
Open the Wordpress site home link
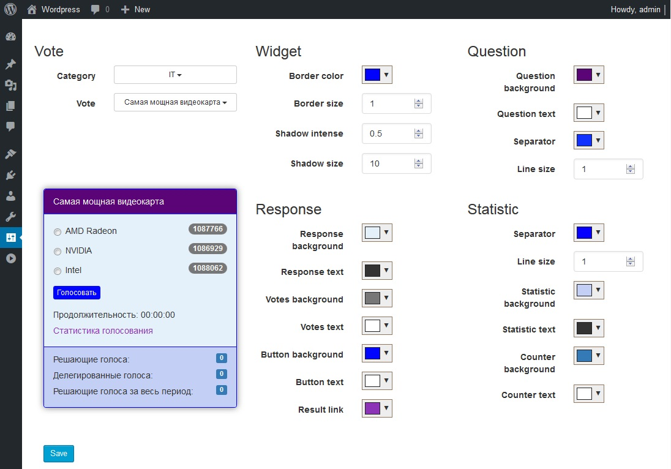pos(53,9)
